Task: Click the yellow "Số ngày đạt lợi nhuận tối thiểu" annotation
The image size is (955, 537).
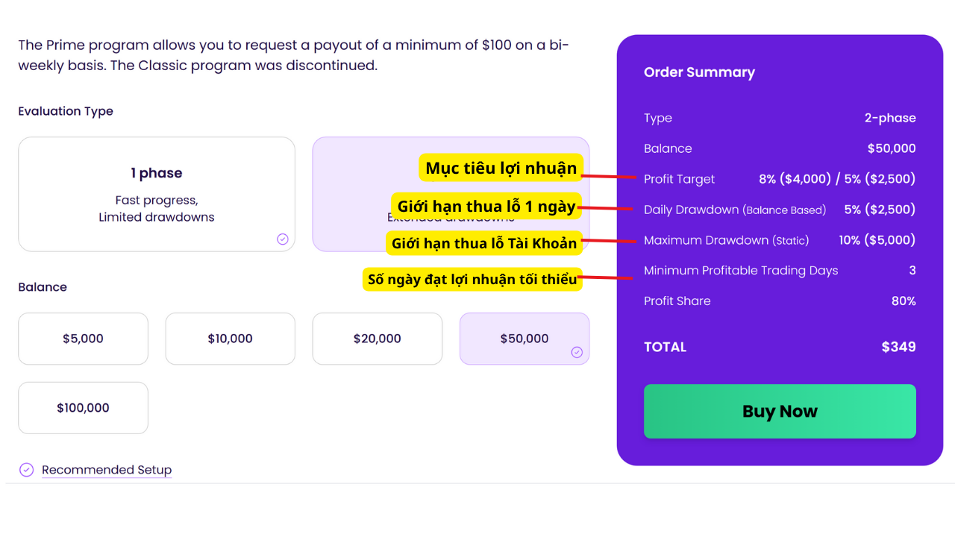Action: pos(472,280)
